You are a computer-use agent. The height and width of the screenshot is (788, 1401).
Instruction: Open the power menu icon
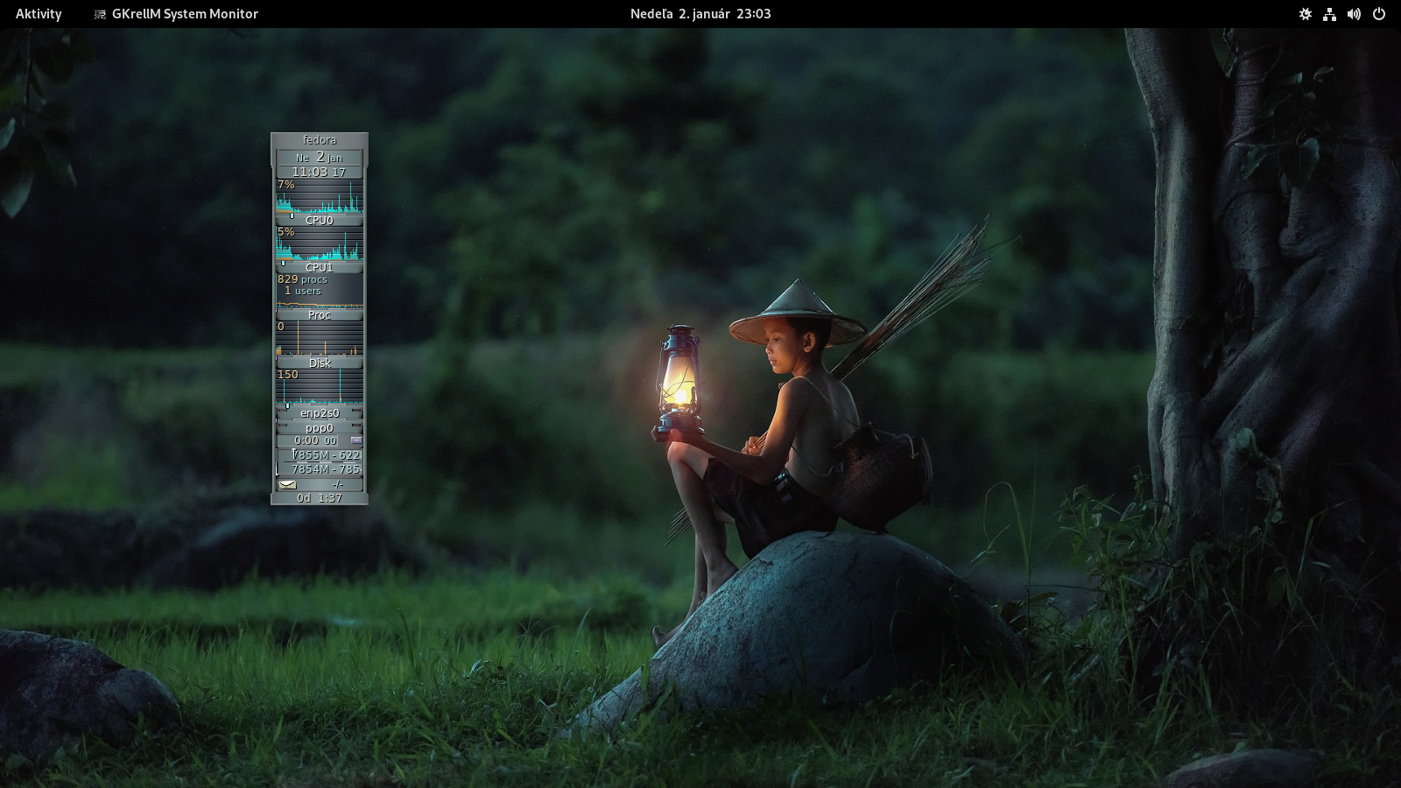coord(1379,14)
